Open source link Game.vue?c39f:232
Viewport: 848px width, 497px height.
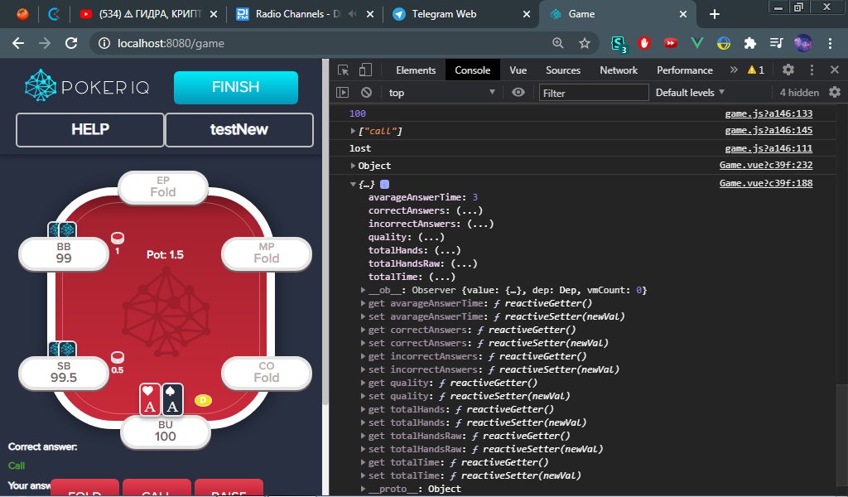tap(766, 165)
